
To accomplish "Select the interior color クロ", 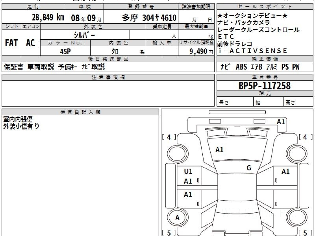I will point(115,51).
